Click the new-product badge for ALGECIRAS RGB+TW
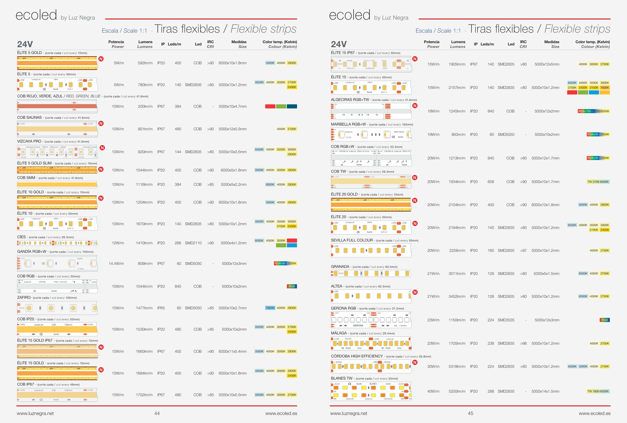Image resolution: width=627 pixels, height=423 pixels. pos(415,106)
